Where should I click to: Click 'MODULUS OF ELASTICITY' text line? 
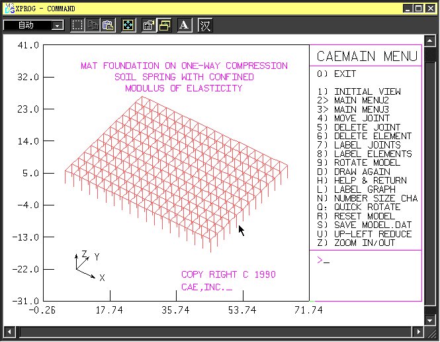[184, 88]
